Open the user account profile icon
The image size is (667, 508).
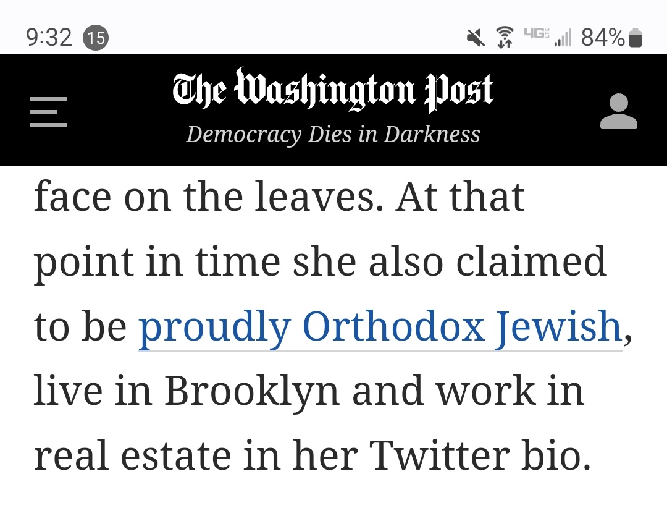[x=618, y=111]
